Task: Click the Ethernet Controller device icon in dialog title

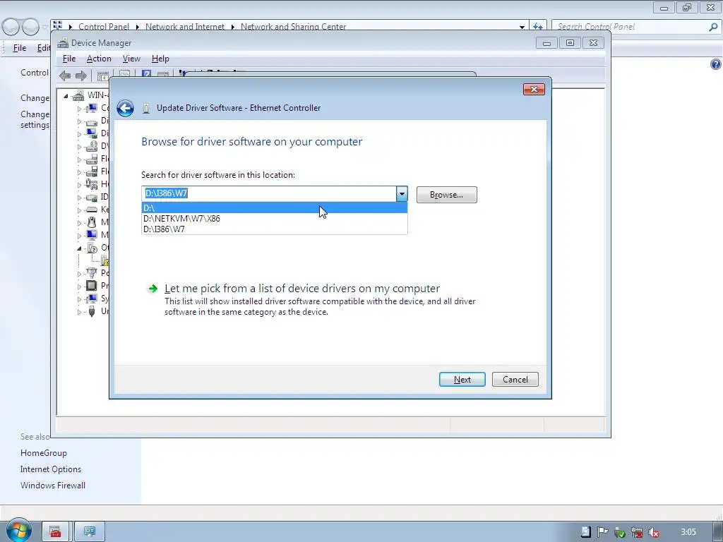Action: pyautogui.click(x=146, y=108)
